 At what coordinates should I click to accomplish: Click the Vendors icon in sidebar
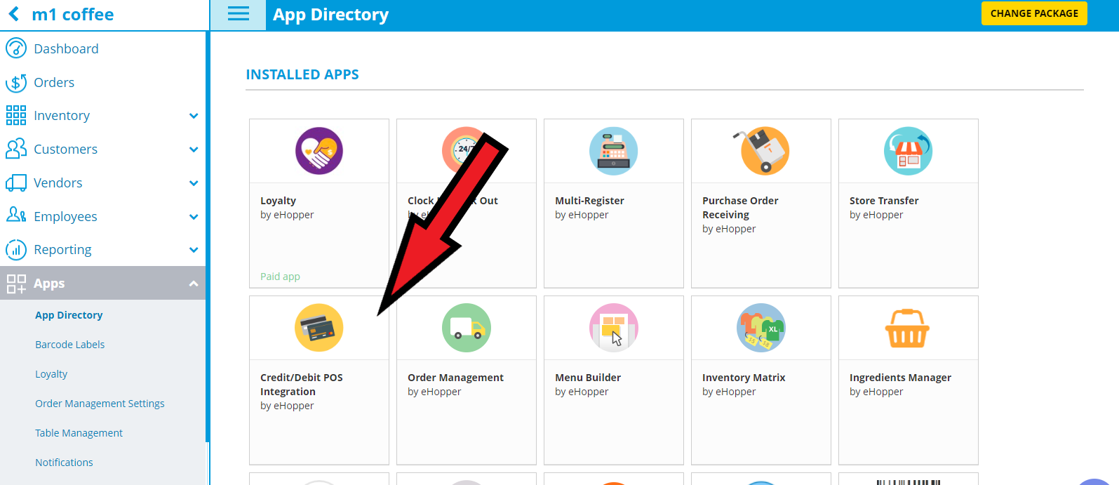pos(16,183)
